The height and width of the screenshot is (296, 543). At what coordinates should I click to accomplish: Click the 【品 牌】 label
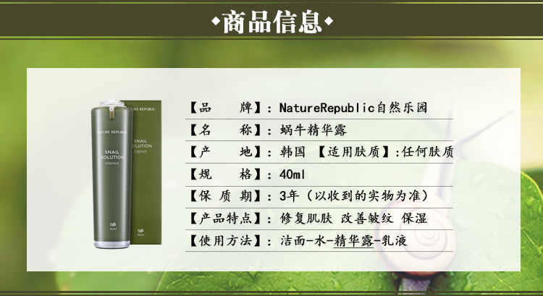click(225, 108)
